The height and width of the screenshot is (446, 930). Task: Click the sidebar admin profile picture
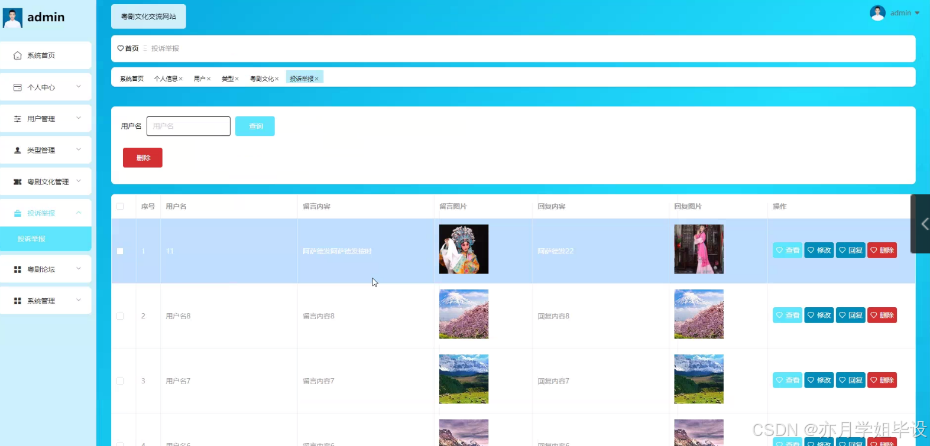point(12,18)
